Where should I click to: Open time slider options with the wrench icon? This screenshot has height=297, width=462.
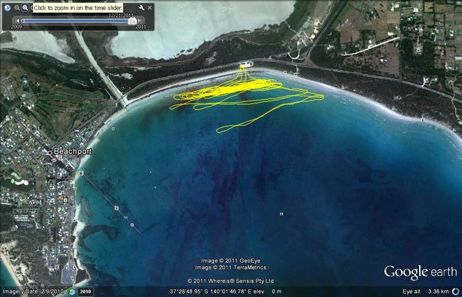click(x=141, y=8)
